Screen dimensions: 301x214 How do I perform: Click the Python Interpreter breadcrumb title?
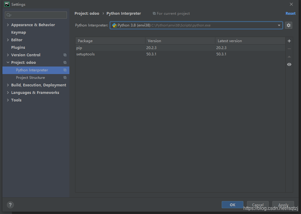124,14
